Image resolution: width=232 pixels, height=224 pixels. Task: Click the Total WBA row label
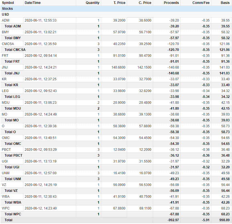[x=13, y=202]
